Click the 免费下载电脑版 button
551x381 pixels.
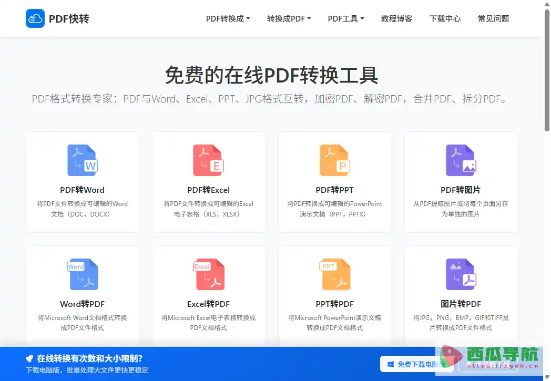pyautogui.click(x=416, y=364)
